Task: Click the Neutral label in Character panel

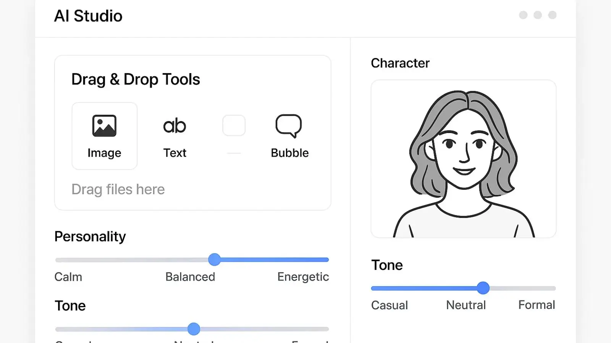Action: tap(466, 305)
